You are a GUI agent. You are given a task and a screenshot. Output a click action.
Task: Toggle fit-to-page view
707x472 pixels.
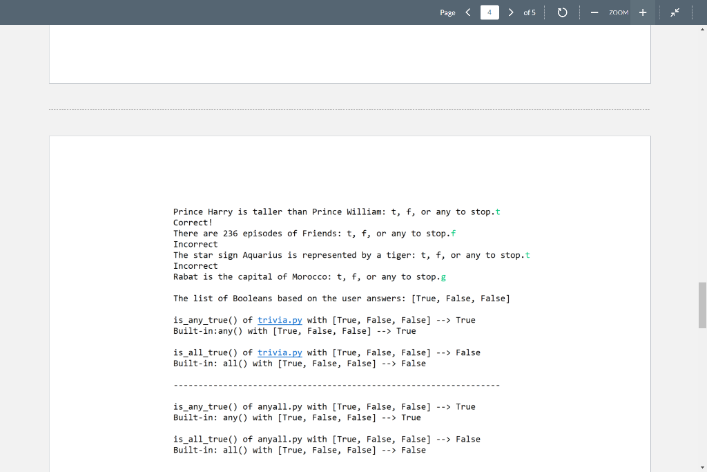point(675,12)
